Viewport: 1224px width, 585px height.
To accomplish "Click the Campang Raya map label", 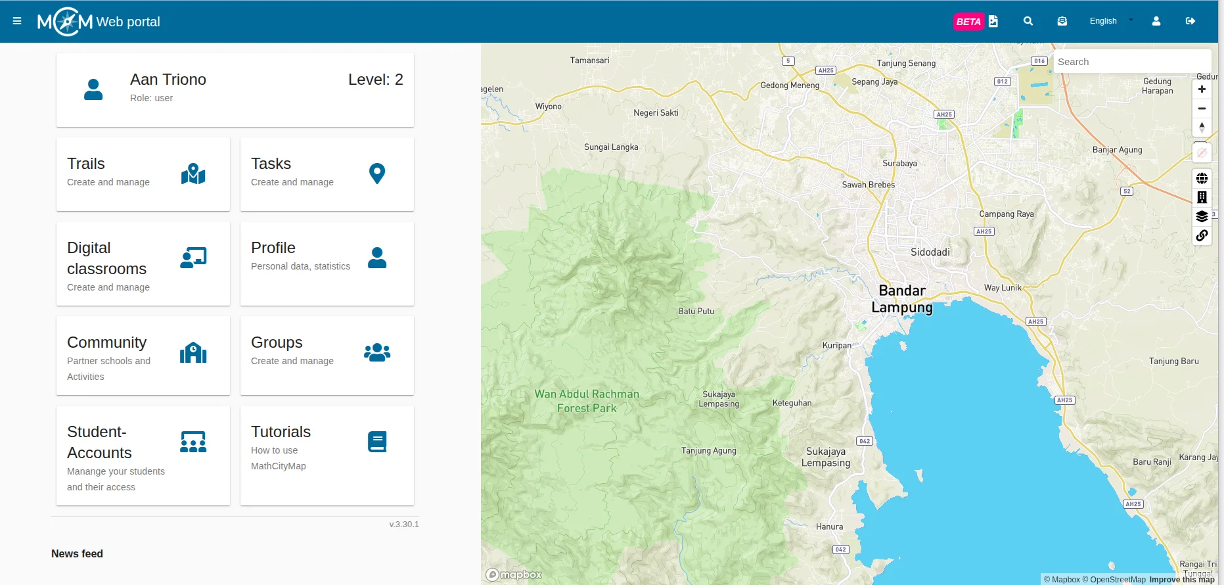I will coord(1007,214).
